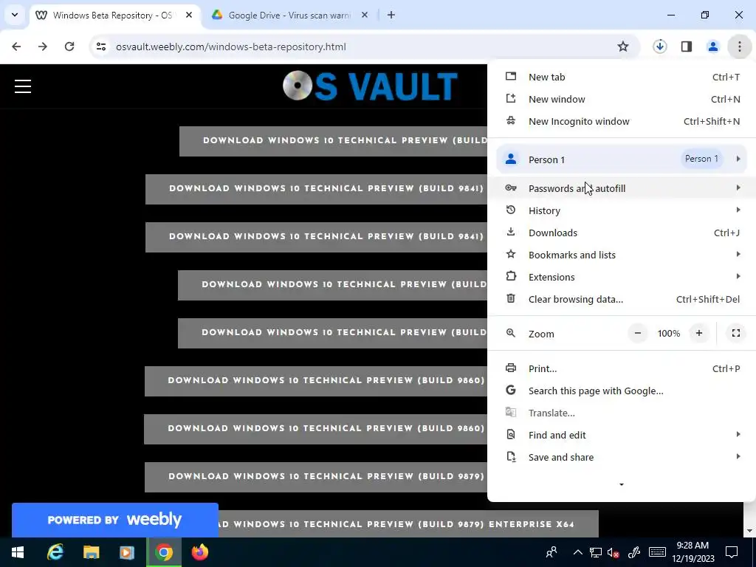The image size is (756, 567).
Task: Click the OS VAULT logo
Action: 370,86
